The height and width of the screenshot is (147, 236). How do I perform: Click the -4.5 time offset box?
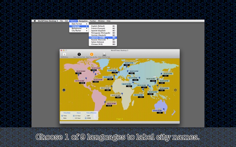coord(135,80)
